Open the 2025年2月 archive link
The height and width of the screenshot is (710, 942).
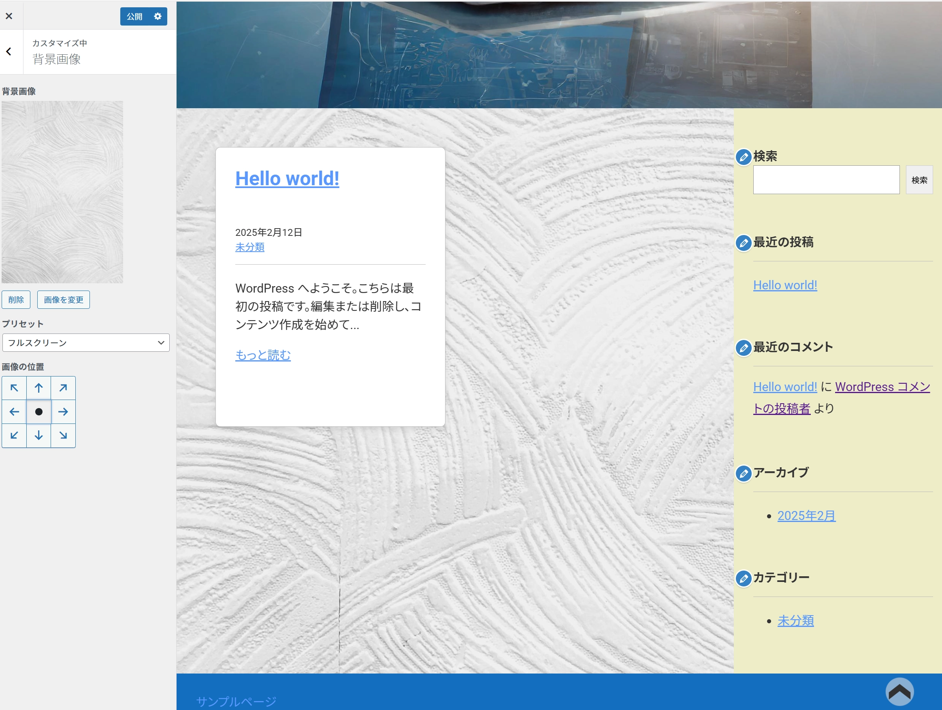(x=806, y=515)
